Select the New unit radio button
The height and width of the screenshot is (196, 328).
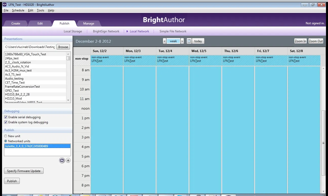[6, 136]
